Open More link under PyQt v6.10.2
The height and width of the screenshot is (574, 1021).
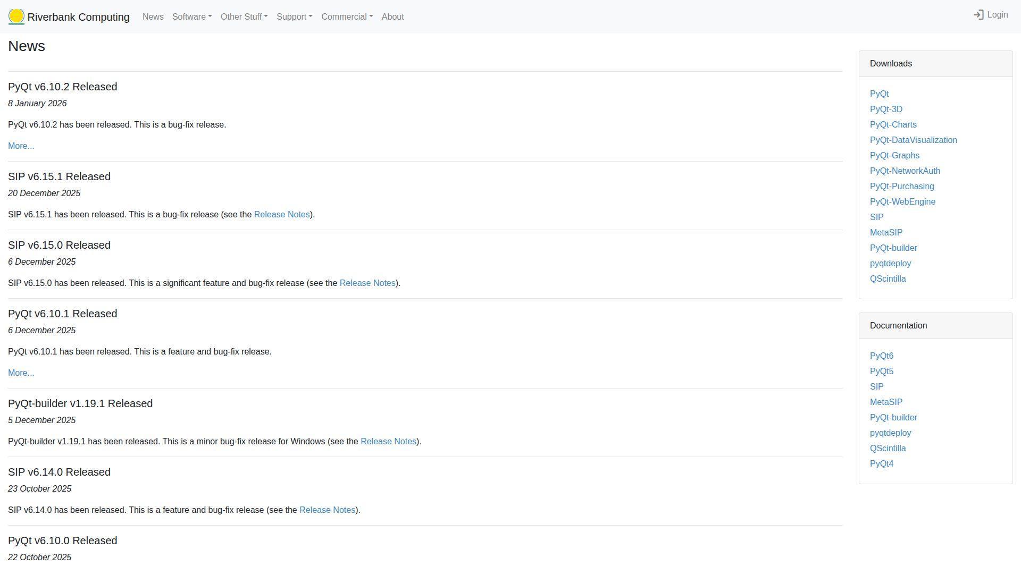click(21, 146)
